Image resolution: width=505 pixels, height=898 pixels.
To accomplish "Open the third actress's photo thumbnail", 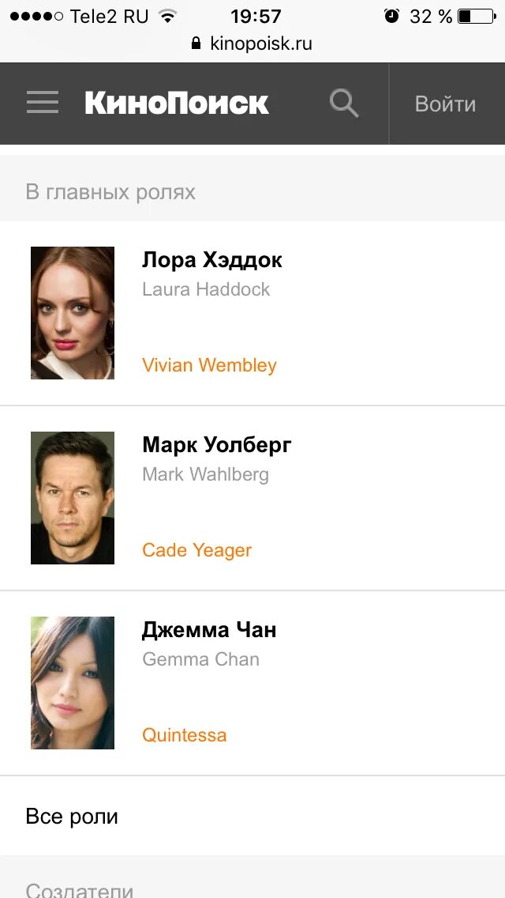I will (73, 683).
